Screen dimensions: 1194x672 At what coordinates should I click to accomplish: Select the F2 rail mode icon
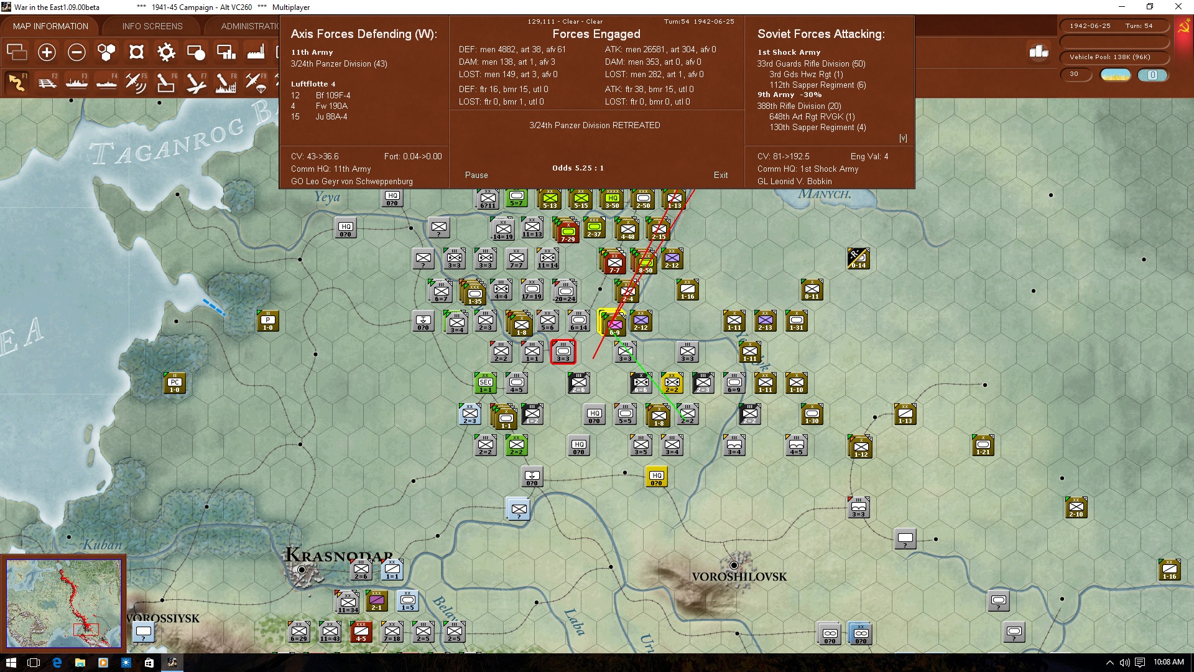(47, 83)
